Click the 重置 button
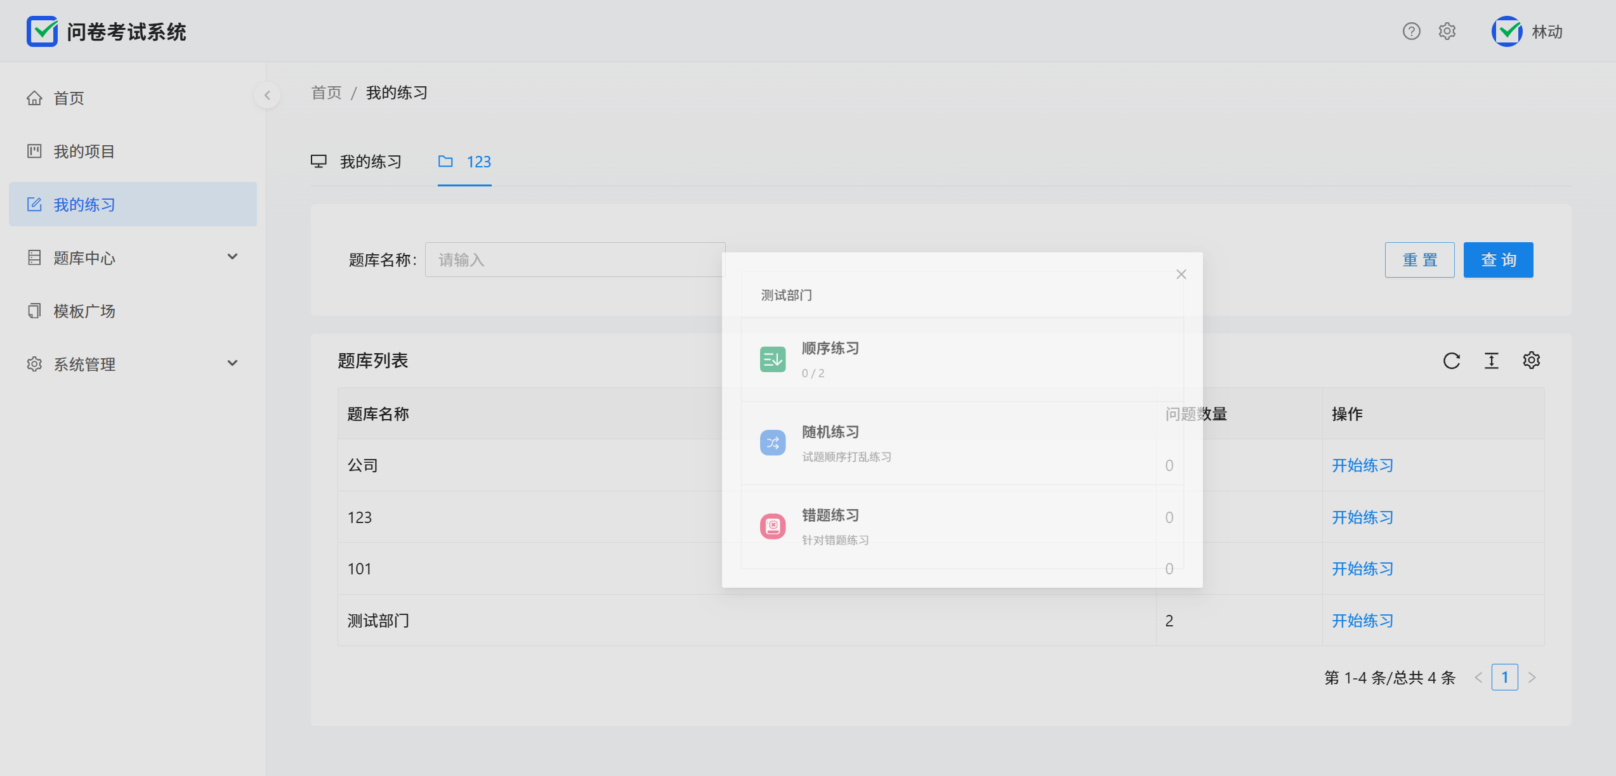Viewport: 1616px width, 776px height. [1419, 260]
